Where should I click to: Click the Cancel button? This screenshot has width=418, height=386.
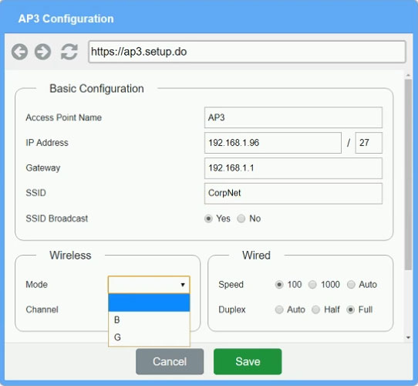[170, 361]
